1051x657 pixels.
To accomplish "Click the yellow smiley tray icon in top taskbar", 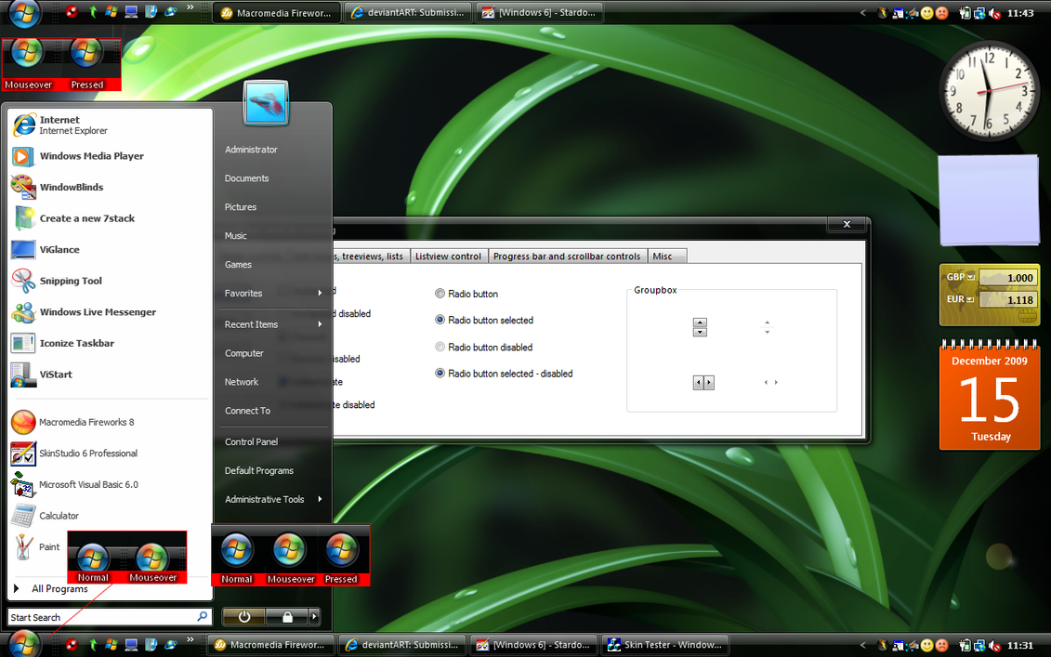I will [927, 13].
